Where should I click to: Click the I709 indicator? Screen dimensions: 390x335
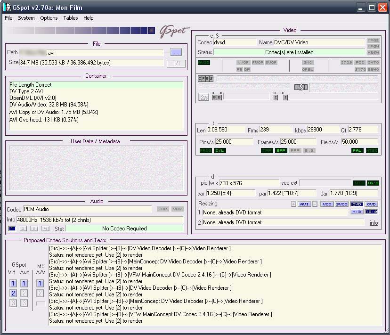[347, 63]
